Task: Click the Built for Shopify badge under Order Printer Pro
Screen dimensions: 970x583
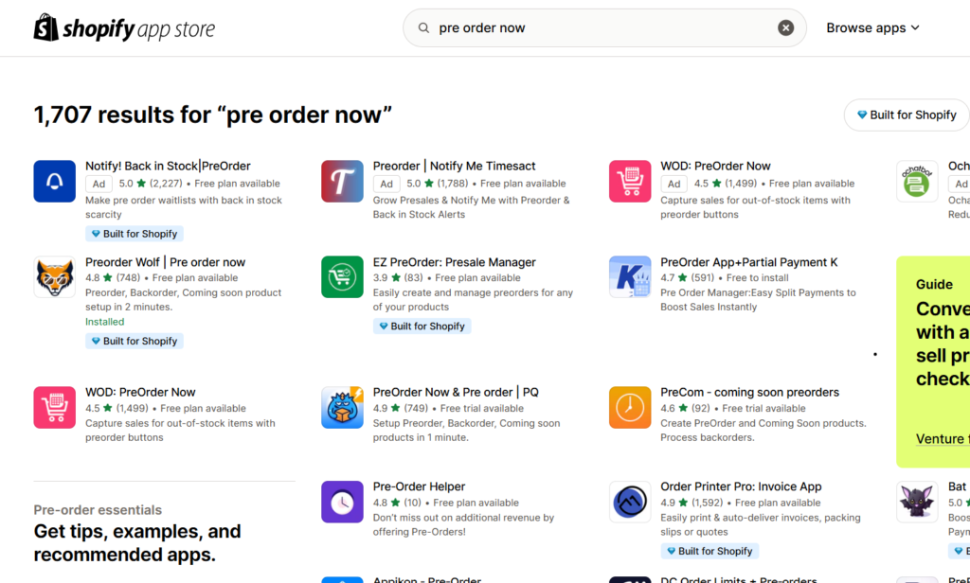Action: (710, 551)
